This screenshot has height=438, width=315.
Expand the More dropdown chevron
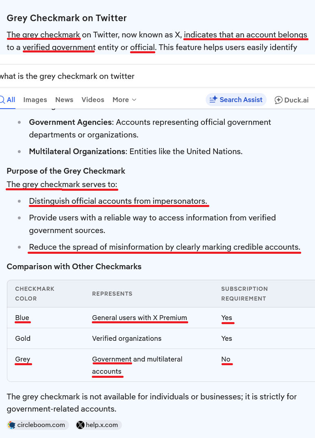point(134,100)
